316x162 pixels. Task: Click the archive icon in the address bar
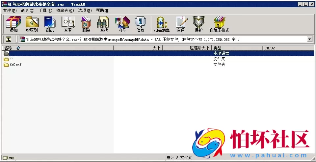(22, 39)
